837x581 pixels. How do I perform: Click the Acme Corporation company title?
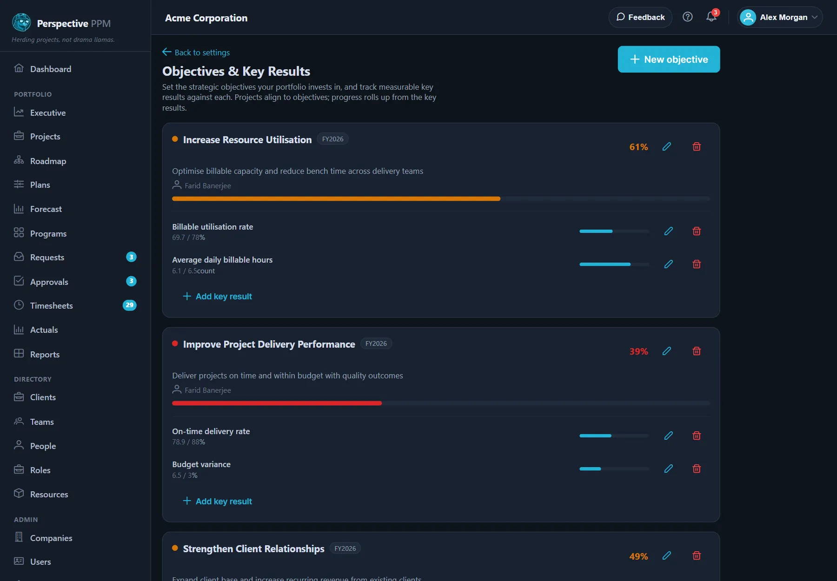(206, 18)
